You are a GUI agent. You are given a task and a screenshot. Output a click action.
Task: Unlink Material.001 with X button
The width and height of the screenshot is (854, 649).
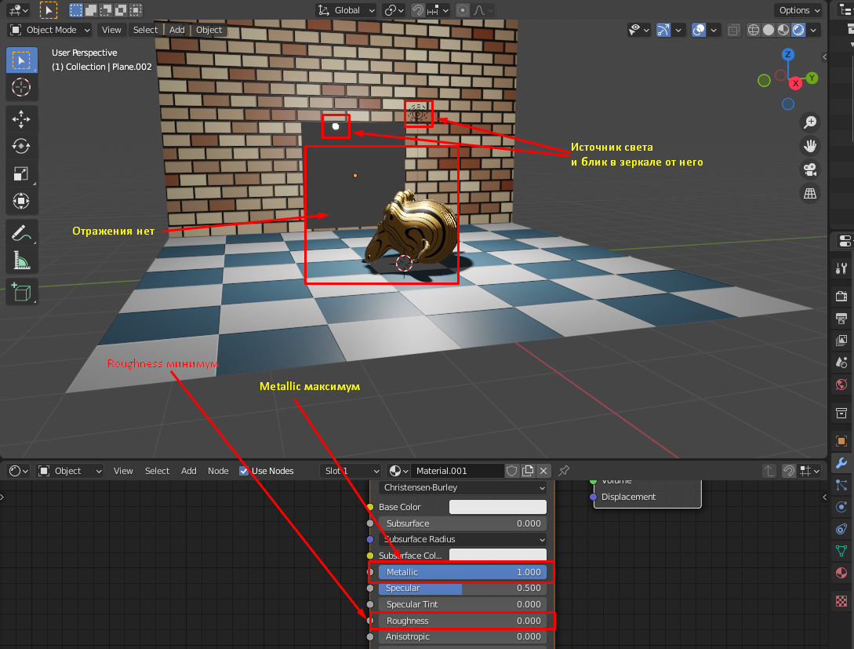[x=543, y=471]
